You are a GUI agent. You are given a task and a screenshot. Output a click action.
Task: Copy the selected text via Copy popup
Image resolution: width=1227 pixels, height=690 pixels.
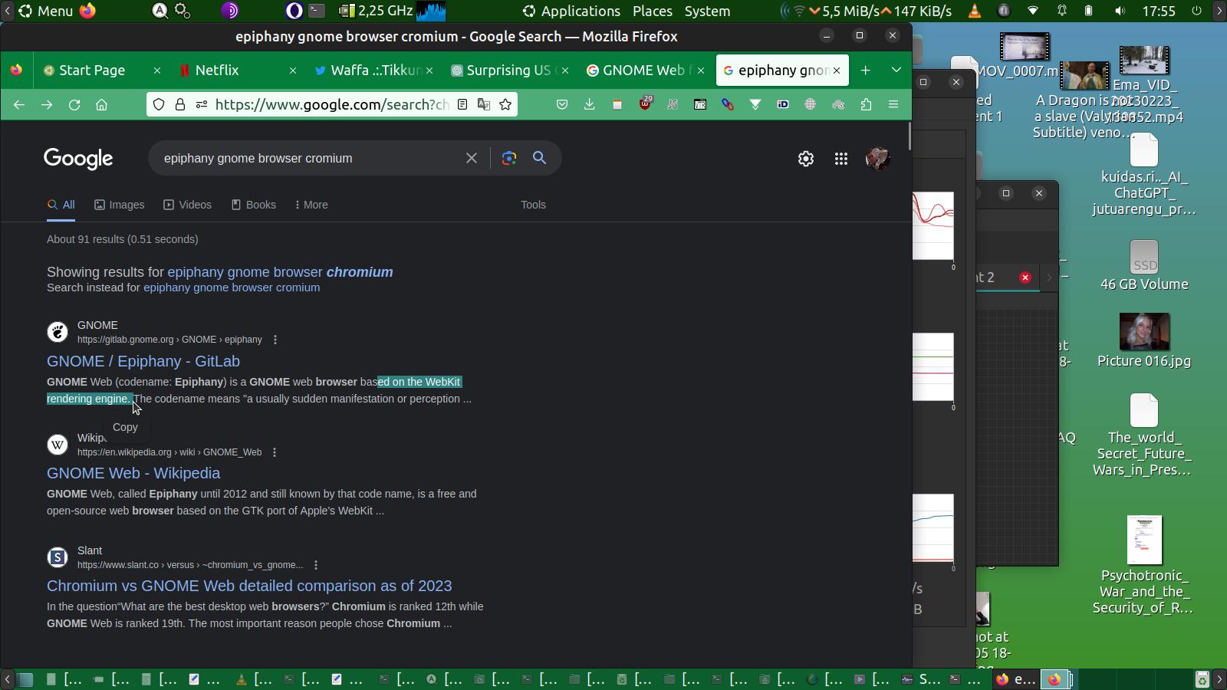[125, 427]
